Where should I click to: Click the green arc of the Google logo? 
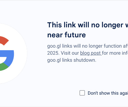click(4, 67)
